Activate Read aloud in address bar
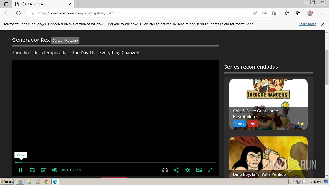 255,13
